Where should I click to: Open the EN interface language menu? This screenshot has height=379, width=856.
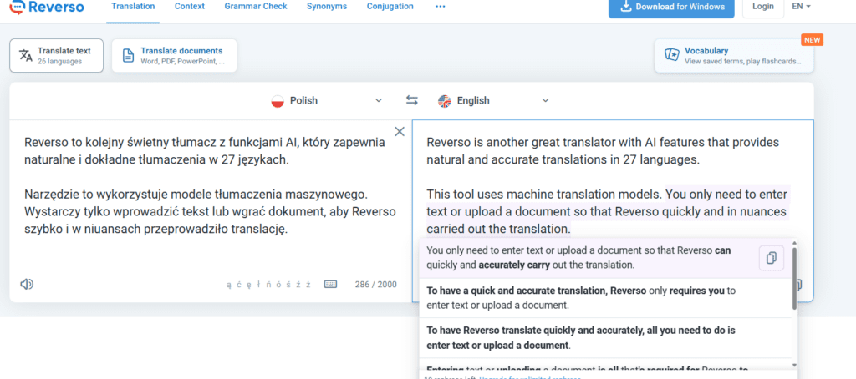pos(801,7)
